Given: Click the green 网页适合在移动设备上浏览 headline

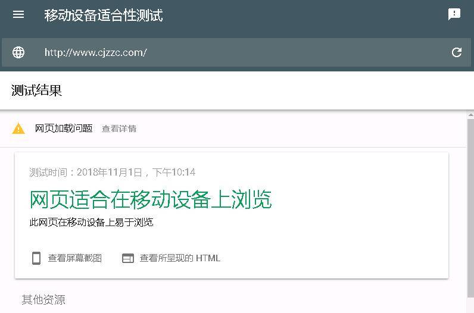Looking at the screenshot, I should pyautogui.click(x=151, y=199).
